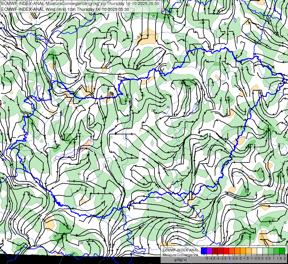Click the legend tick label -1.5

point(246,258)
